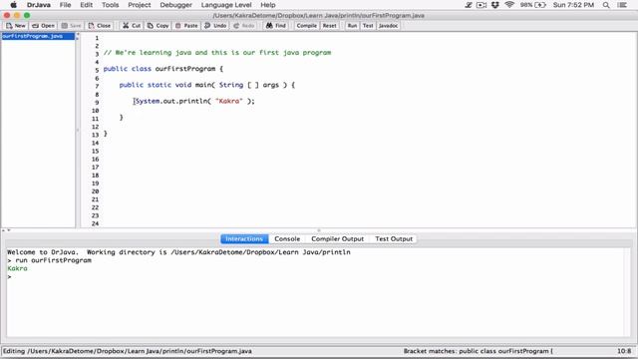Open the Apple menu

[13, 5]
